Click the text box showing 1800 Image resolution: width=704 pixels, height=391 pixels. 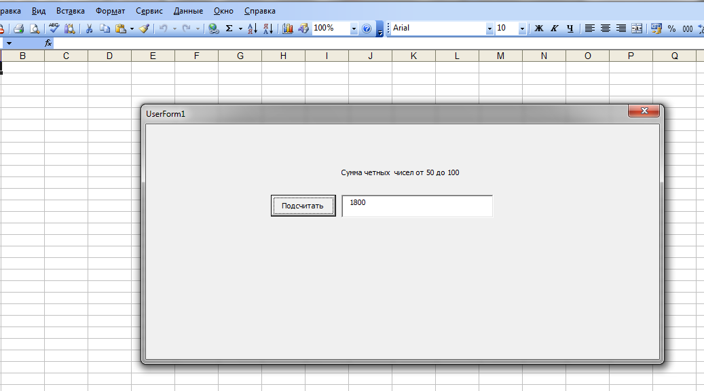417,206
